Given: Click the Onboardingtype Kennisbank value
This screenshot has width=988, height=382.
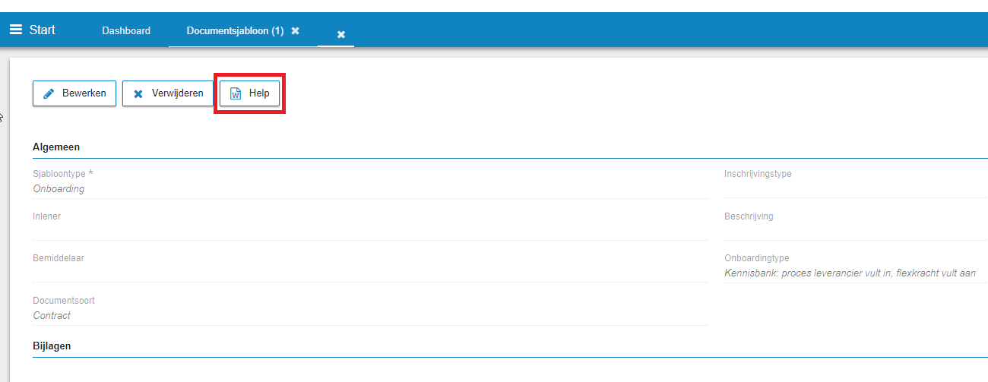Looking at the screenshot, I should point(850,273).
